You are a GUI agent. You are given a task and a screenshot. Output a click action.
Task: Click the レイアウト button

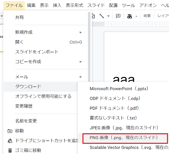coord(163,16)
